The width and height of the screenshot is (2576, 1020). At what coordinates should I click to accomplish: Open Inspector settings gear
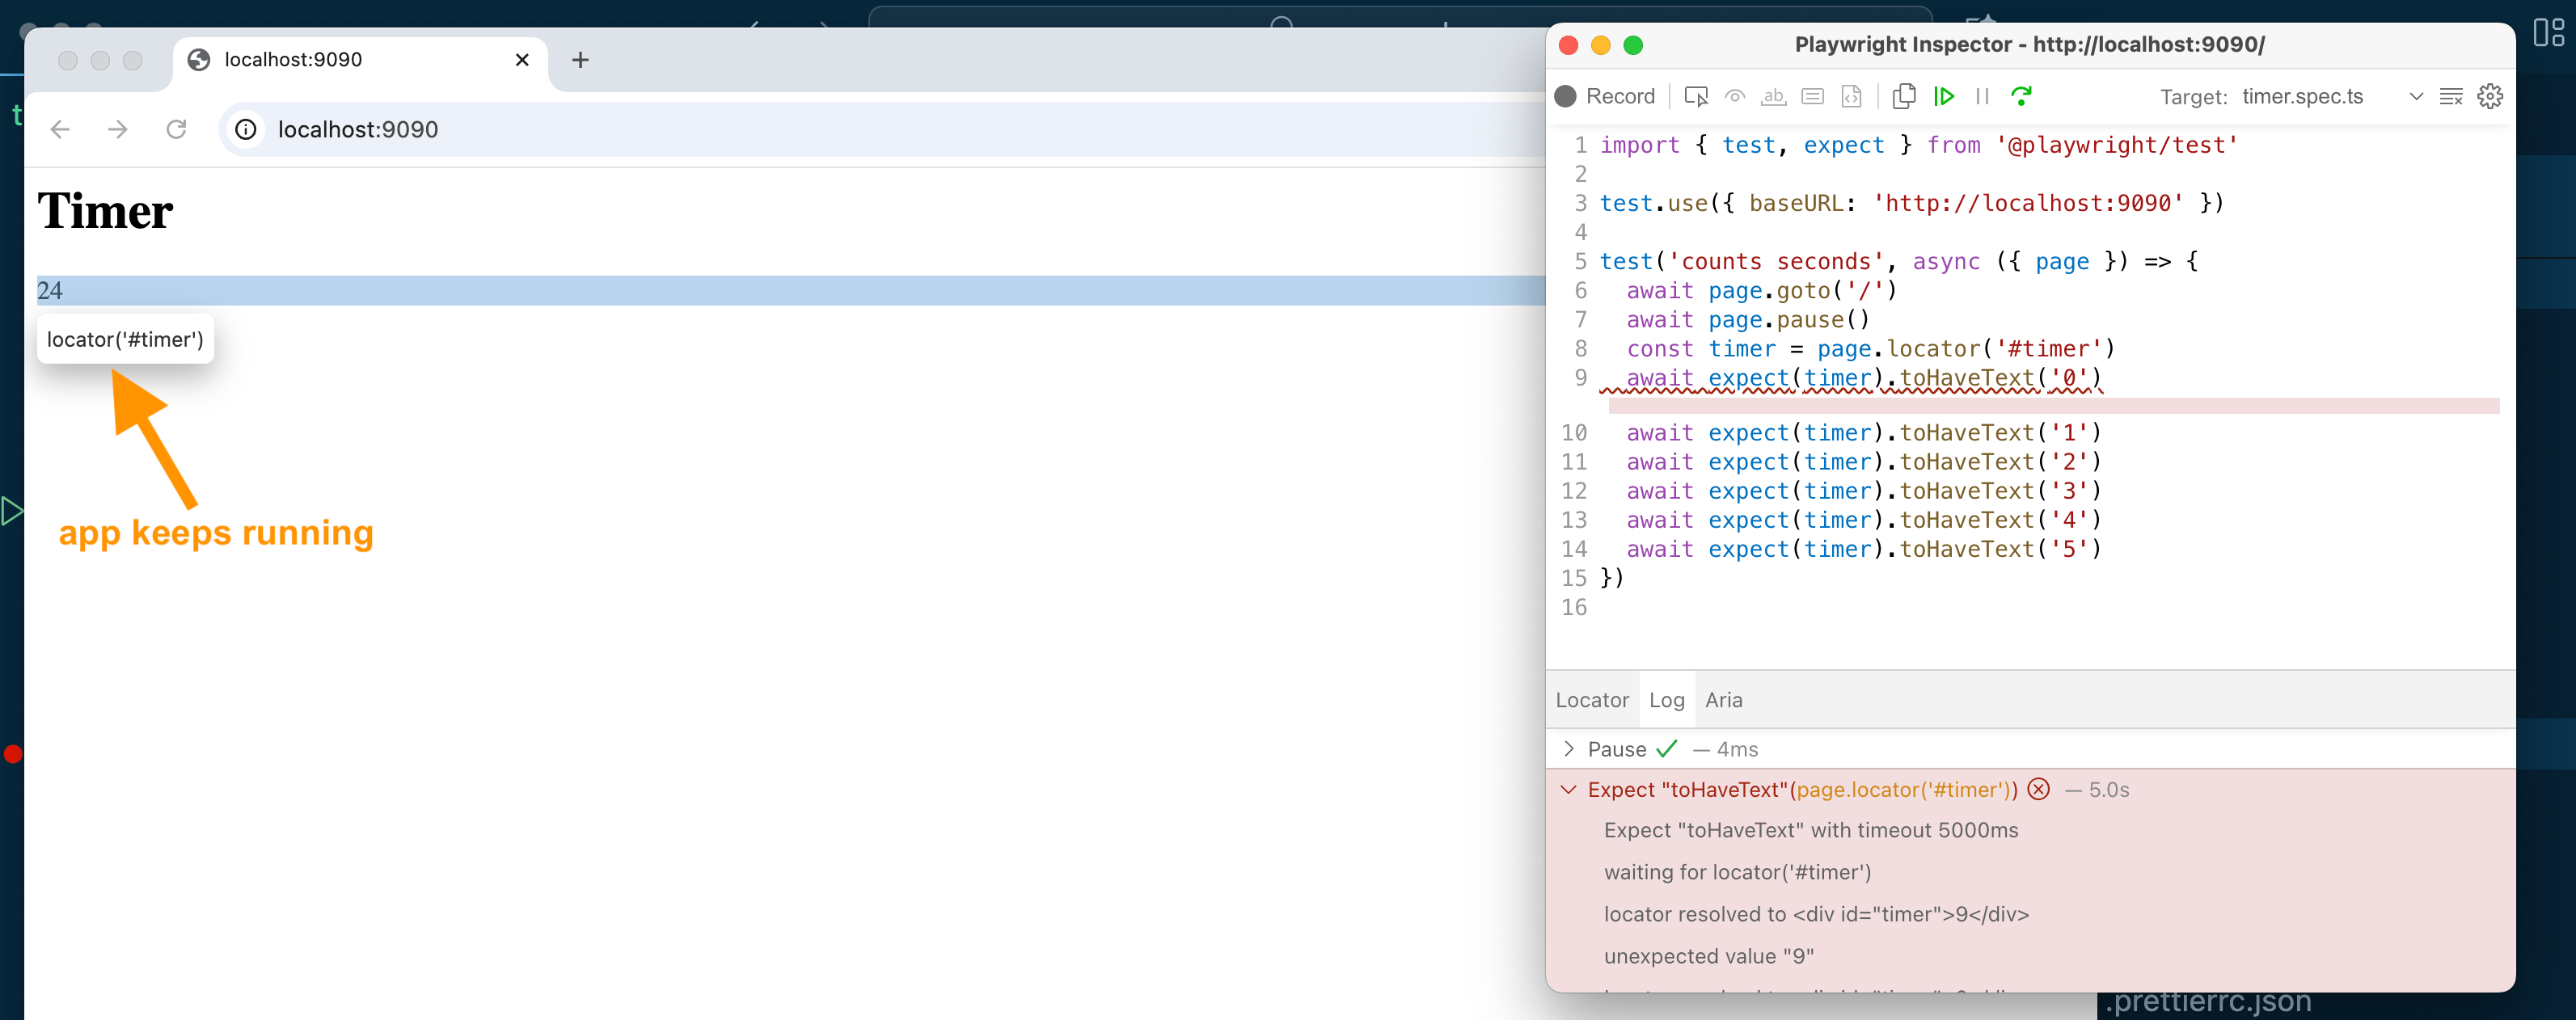click(2490, 96)
